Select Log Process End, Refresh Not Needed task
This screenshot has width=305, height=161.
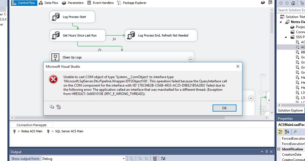tap(161, 35)
